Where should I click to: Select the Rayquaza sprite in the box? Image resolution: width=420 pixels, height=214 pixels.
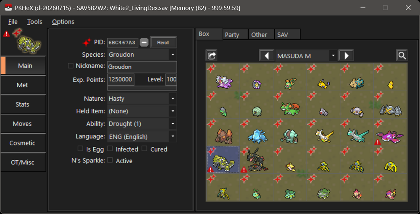point(257,160)
